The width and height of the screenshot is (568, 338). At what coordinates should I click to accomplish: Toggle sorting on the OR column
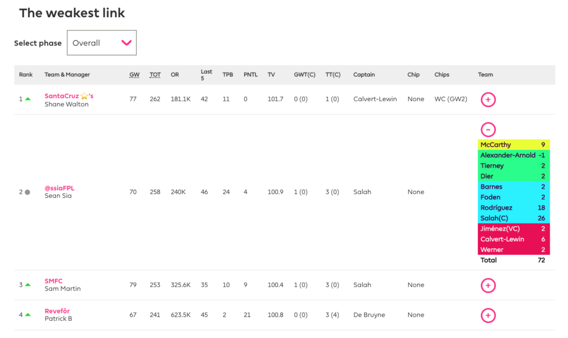tap(175, 75)
